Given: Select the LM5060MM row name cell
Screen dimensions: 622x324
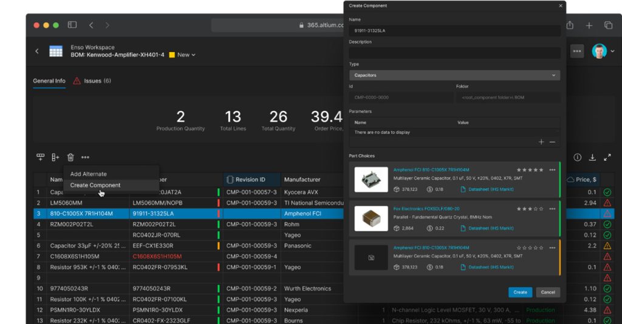Looking at the screenshot, I should pyautogui.click(x=87, y=203).
